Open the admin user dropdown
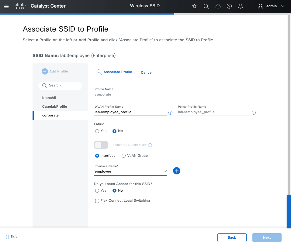 point(271,6)
